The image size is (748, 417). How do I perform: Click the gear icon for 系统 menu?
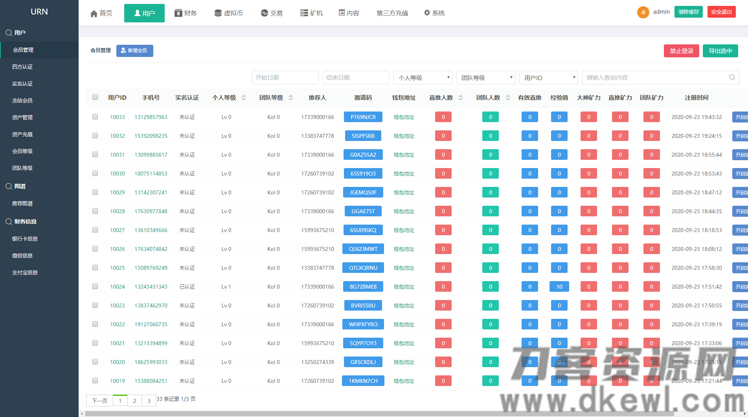(x=427, y=13)
